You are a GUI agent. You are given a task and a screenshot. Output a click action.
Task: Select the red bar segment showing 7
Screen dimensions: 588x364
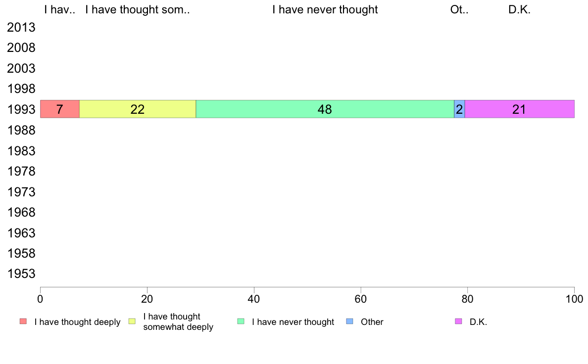click(59, 109)
